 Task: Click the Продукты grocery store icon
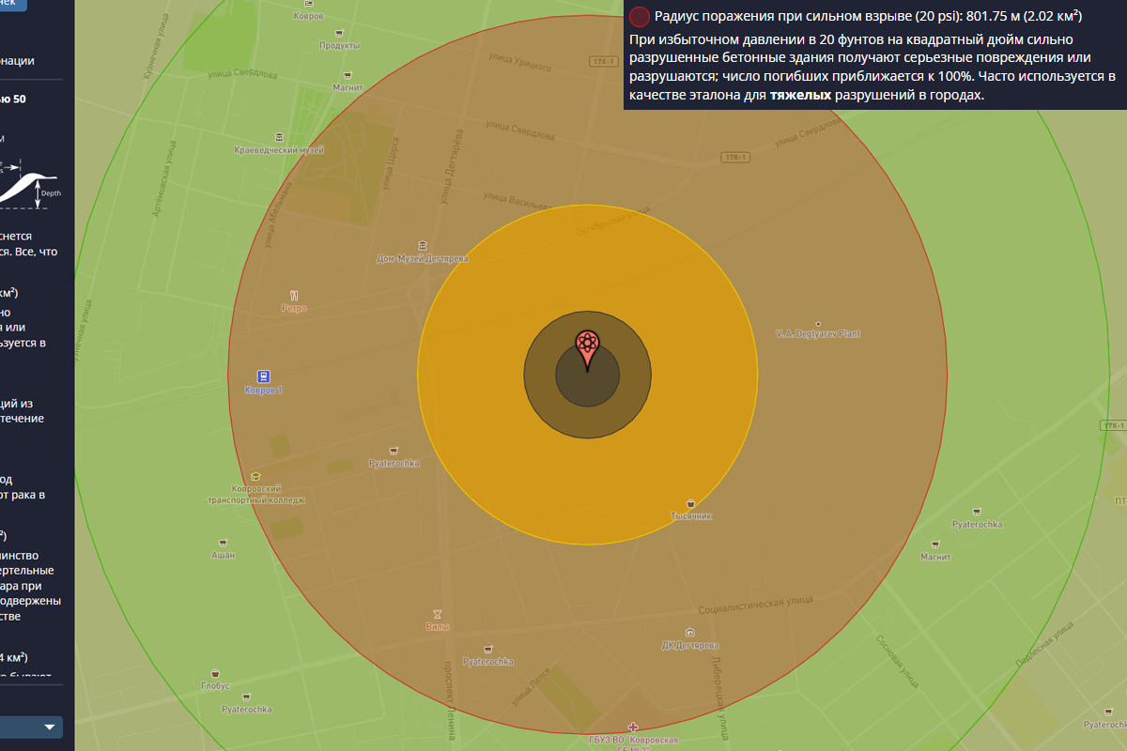(x=340, y=32)
